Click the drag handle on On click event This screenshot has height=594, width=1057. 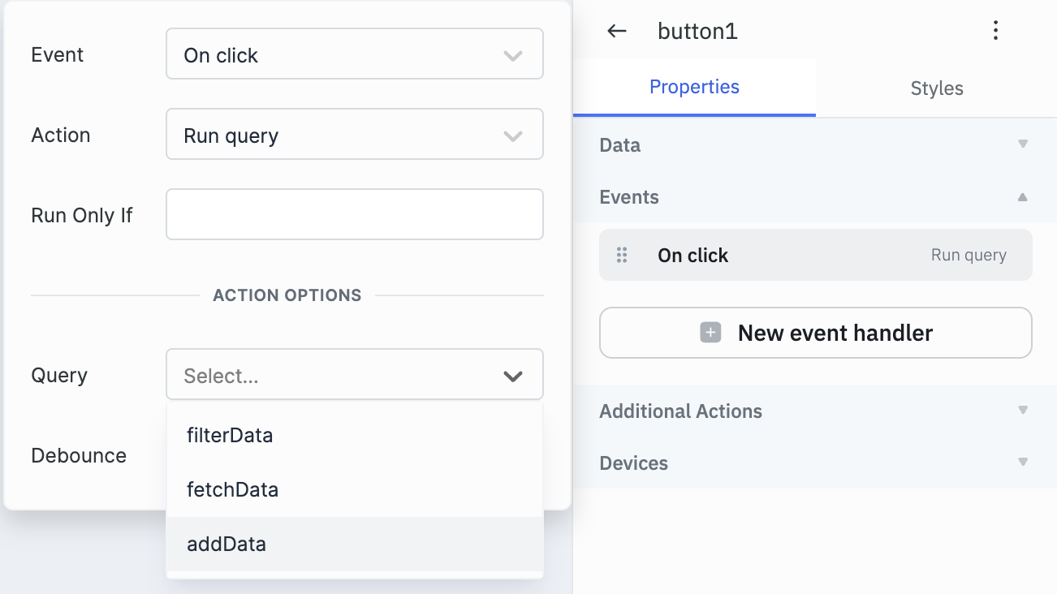pos(622,256)
